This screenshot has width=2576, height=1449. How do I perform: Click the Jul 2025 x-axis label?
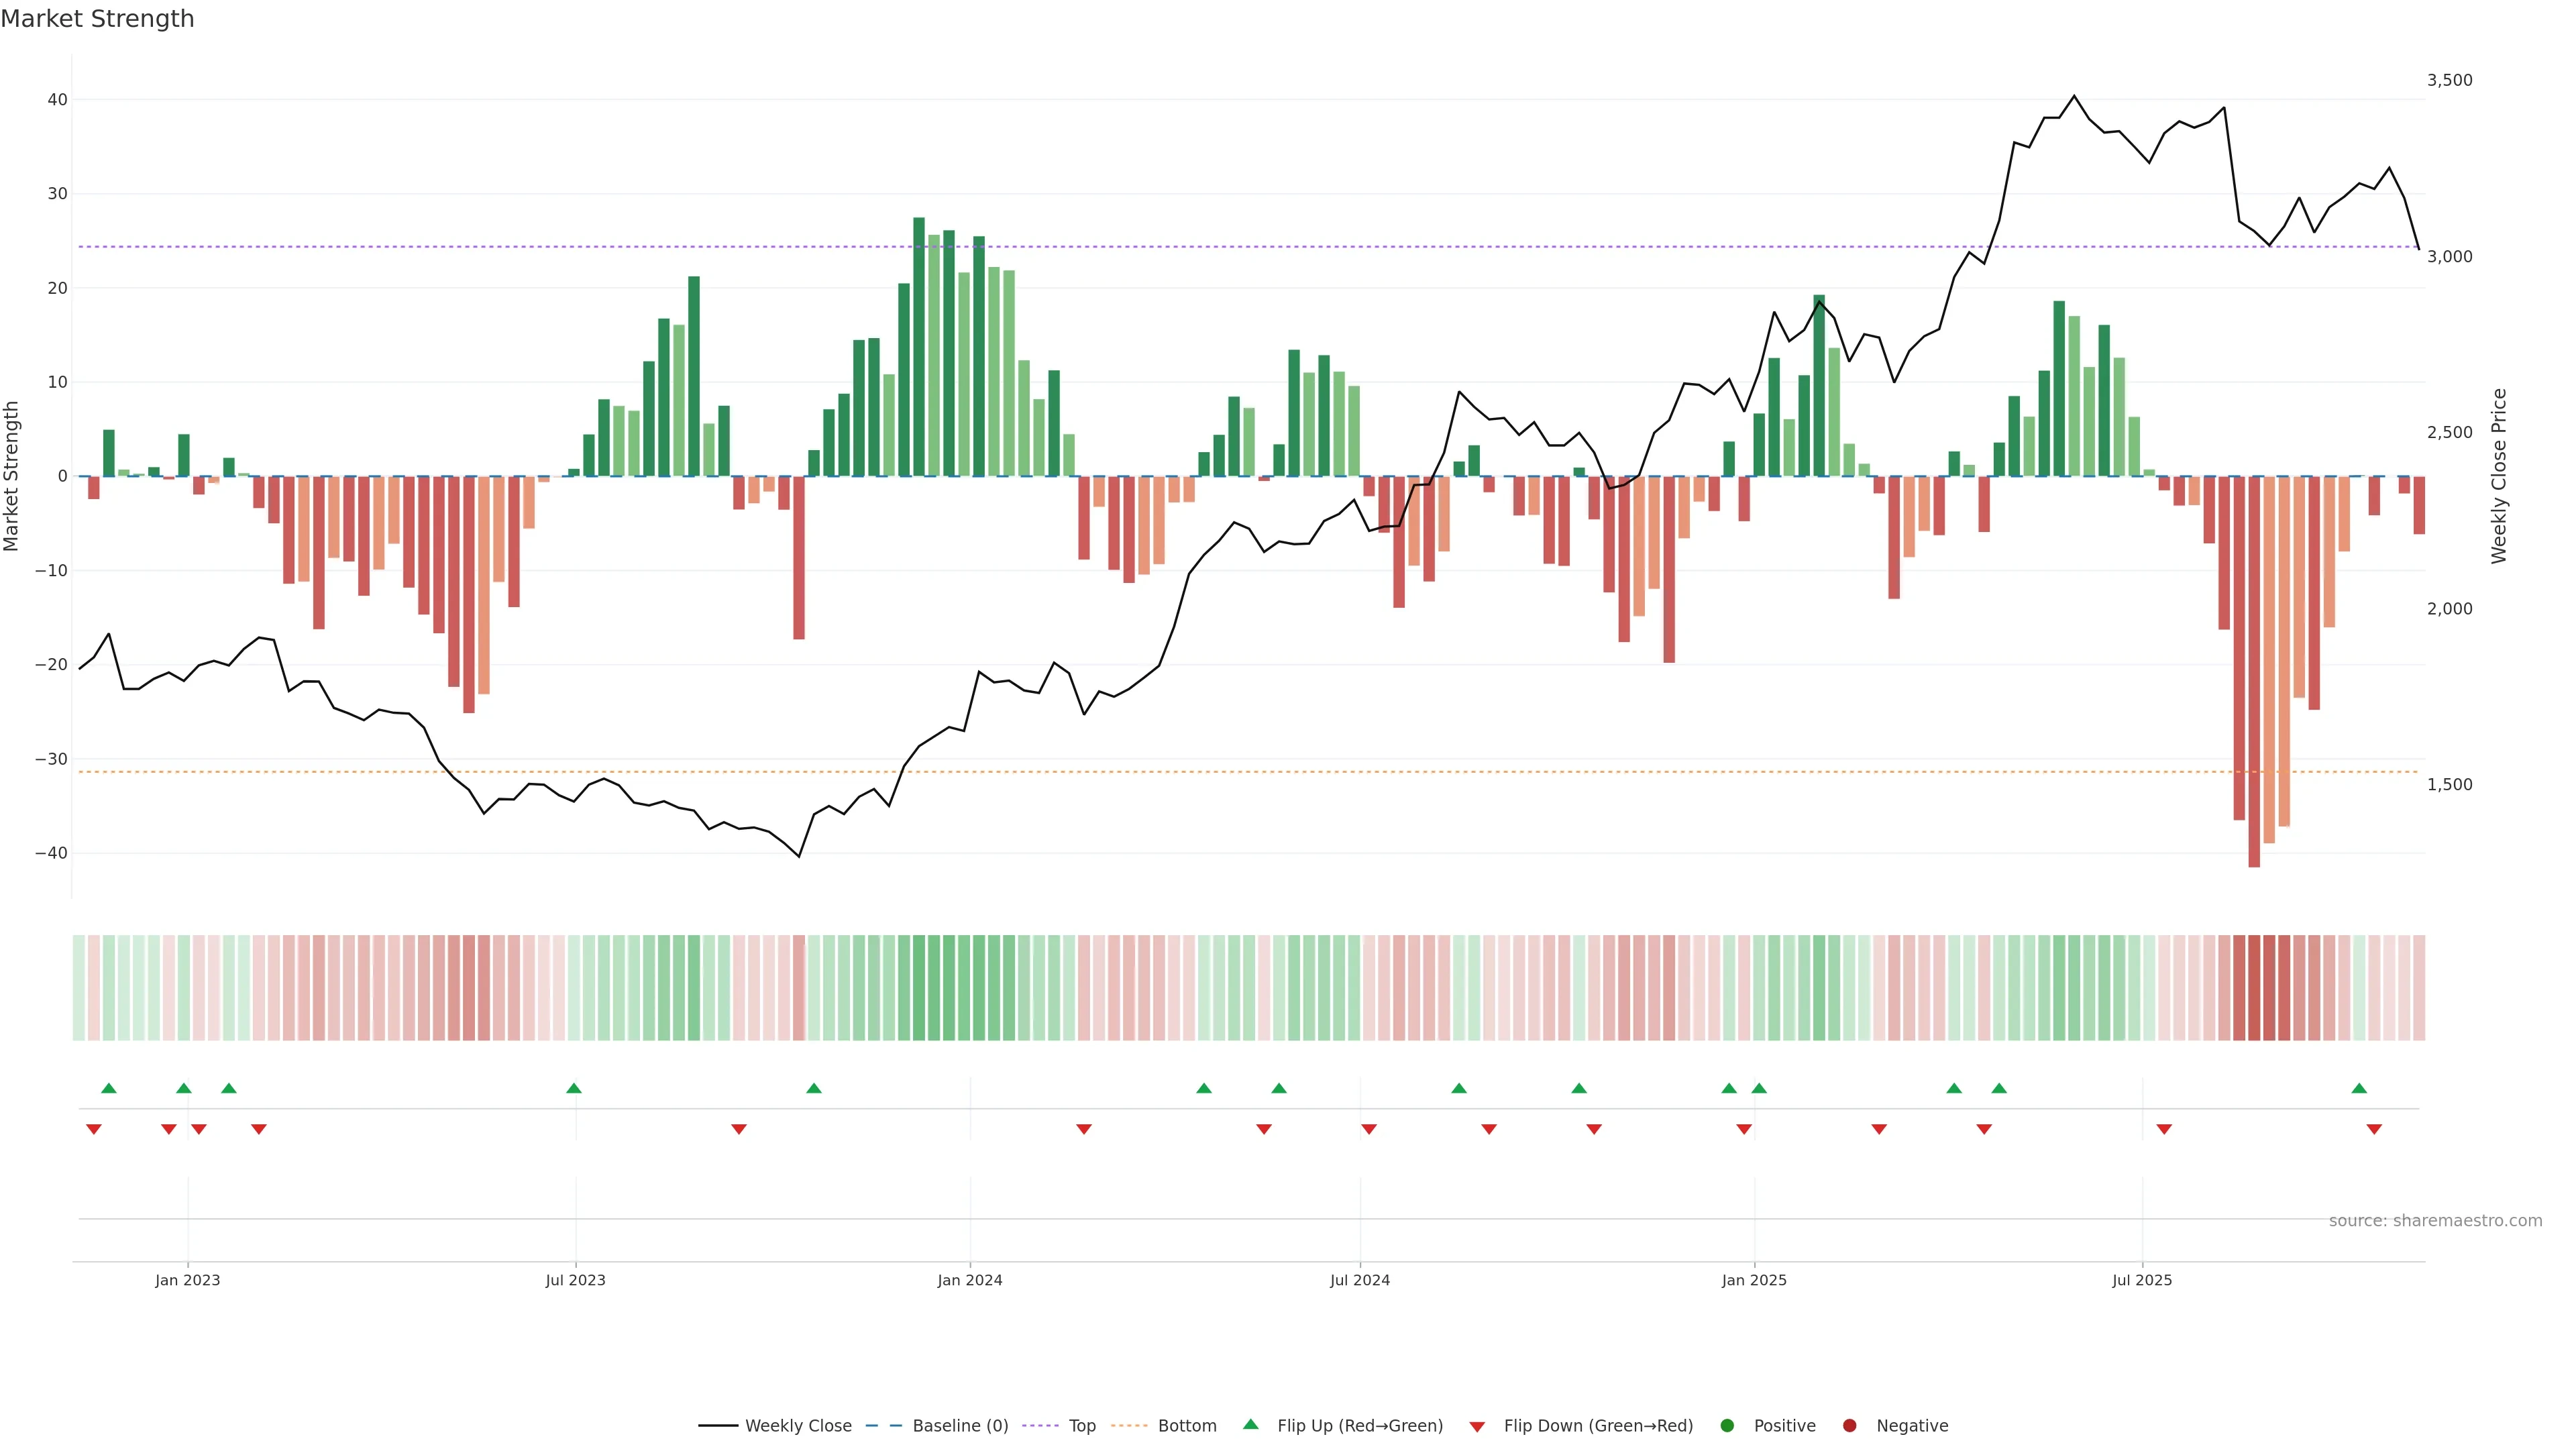(x=2142, y=1280)
